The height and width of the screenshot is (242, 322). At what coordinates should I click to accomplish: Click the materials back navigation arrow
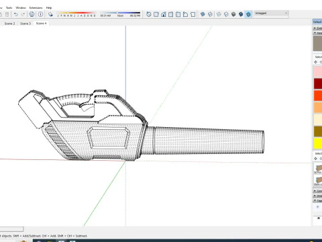[316, 62]
